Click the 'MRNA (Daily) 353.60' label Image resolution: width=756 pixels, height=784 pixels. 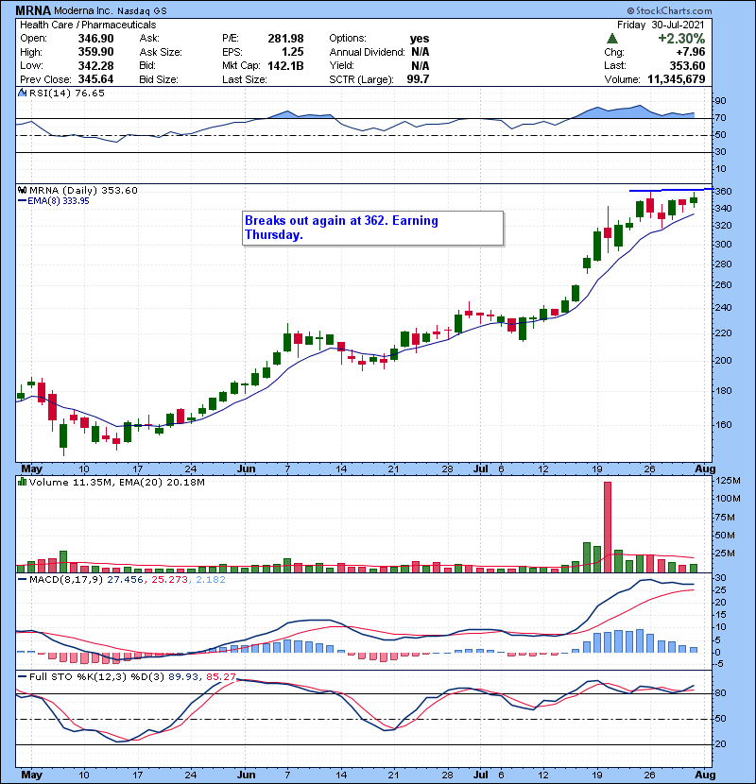(x=83, y=190)
